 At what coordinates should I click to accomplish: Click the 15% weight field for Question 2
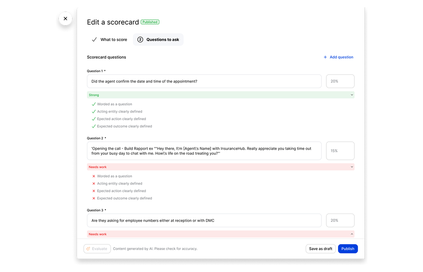pos(340,151)
